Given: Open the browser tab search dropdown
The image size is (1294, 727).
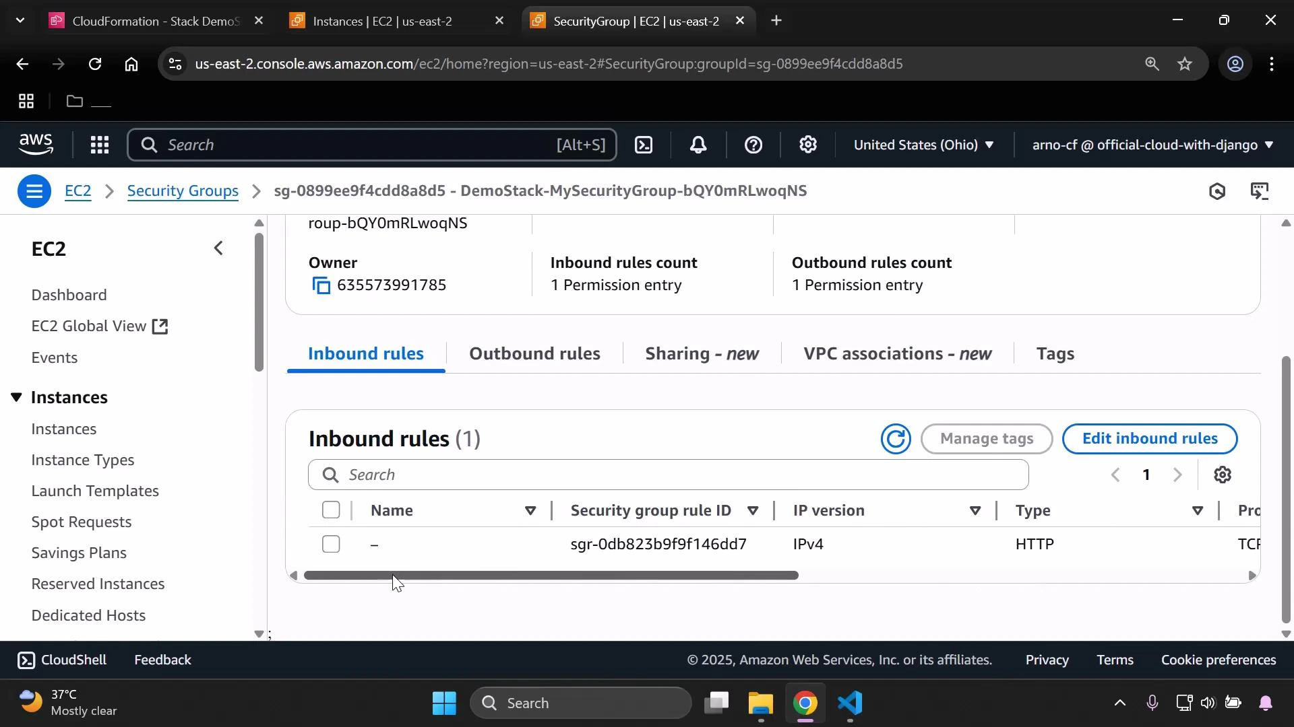Looking at the screenshot, I should 20,21.
